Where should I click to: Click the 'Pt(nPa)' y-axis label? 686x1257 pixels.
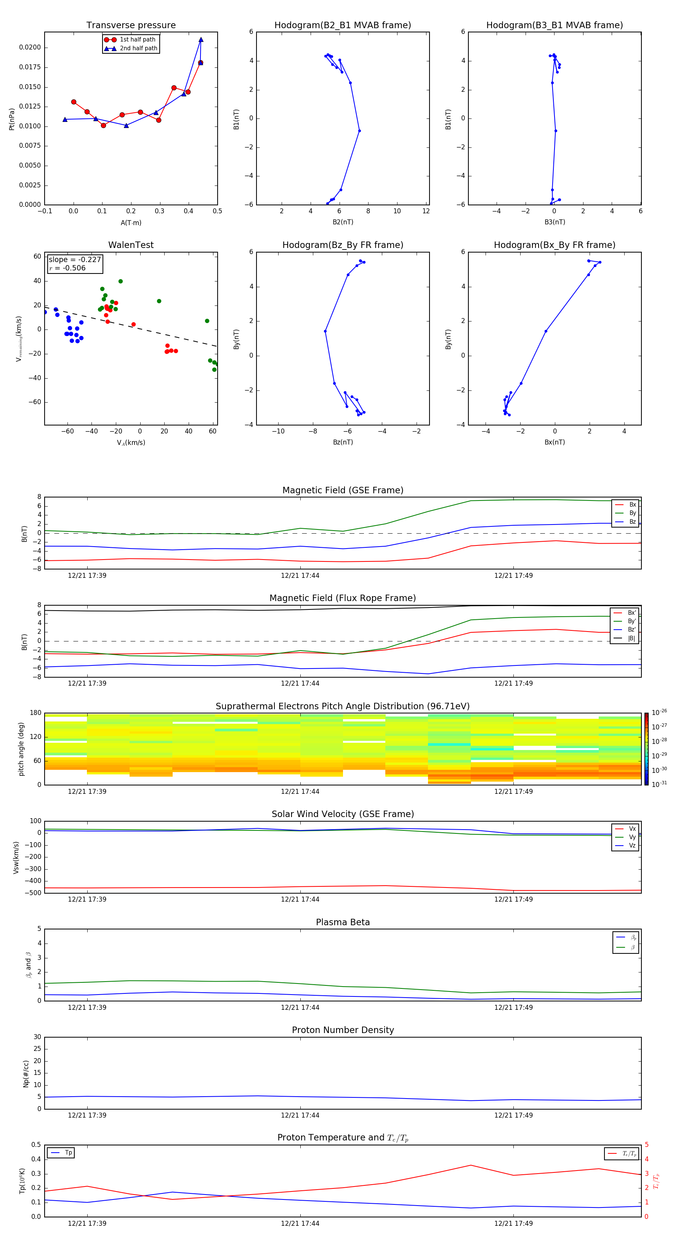point(12,119)
